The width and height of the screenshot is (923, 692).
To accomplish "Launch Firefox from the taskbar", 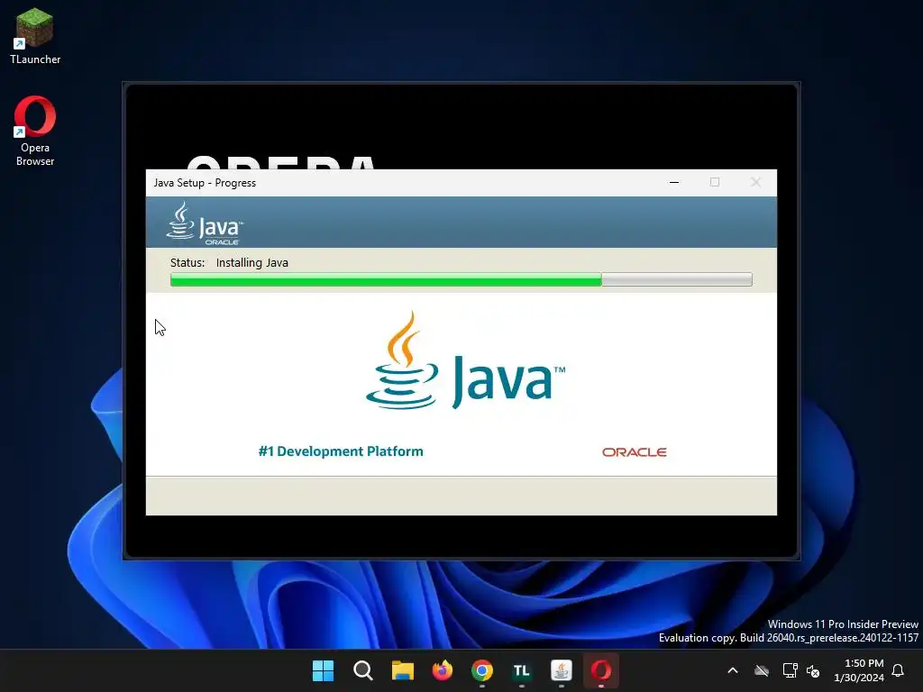I will point(442,670).
